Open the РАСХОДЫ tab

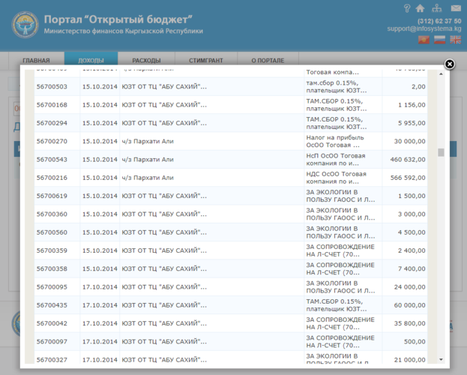click(146, 60)
